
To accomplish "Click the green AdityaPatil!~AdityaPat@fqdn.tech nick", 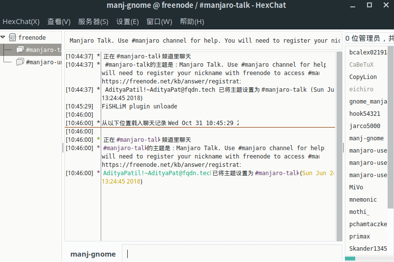I will point(157,173).
